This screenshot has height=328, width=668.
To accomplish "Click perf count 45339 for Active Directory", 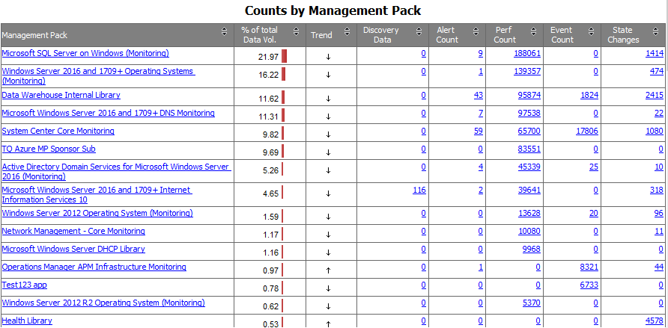I will click(x=529, y=167).
